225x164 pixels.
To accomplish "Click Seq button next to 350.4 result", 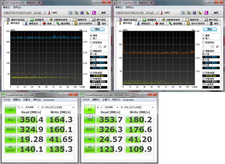I will (x=10, y=119).
